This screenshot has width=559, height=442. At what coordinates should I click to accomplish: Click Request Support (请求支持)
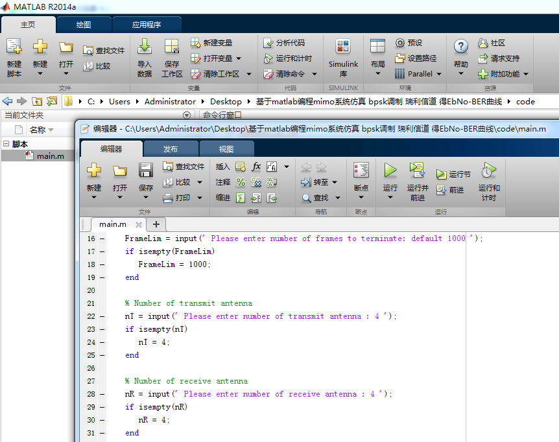tap(499, 58)
